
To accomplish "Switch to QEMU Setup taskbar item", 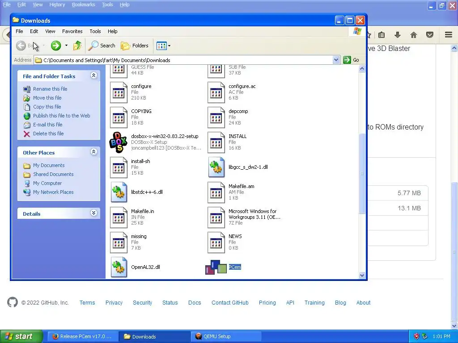I will (x=226, y=336).
